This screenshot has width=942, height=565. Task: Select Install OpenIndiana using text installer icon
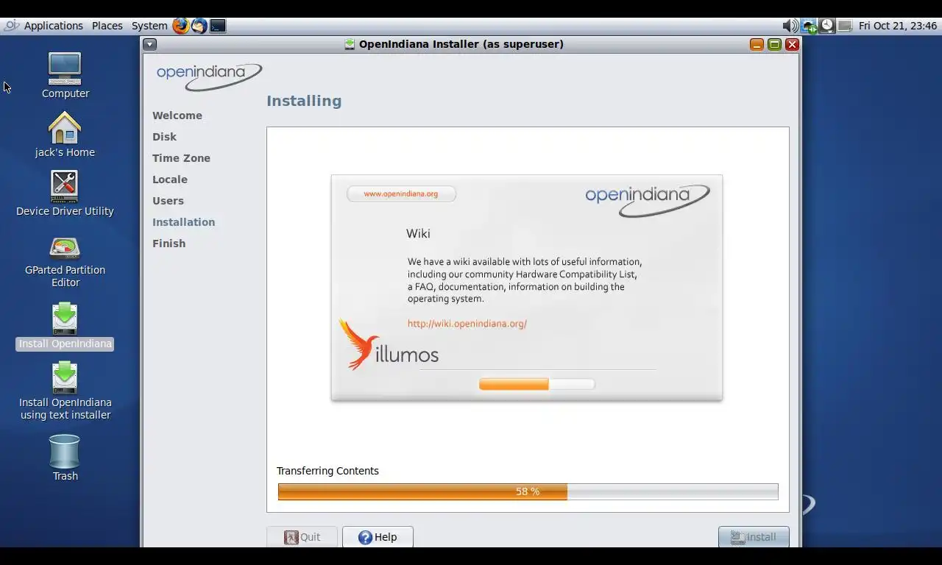click(x=65, y=390)
